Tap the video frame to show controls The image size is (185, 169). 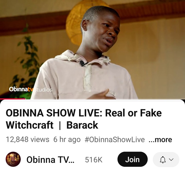92,49
